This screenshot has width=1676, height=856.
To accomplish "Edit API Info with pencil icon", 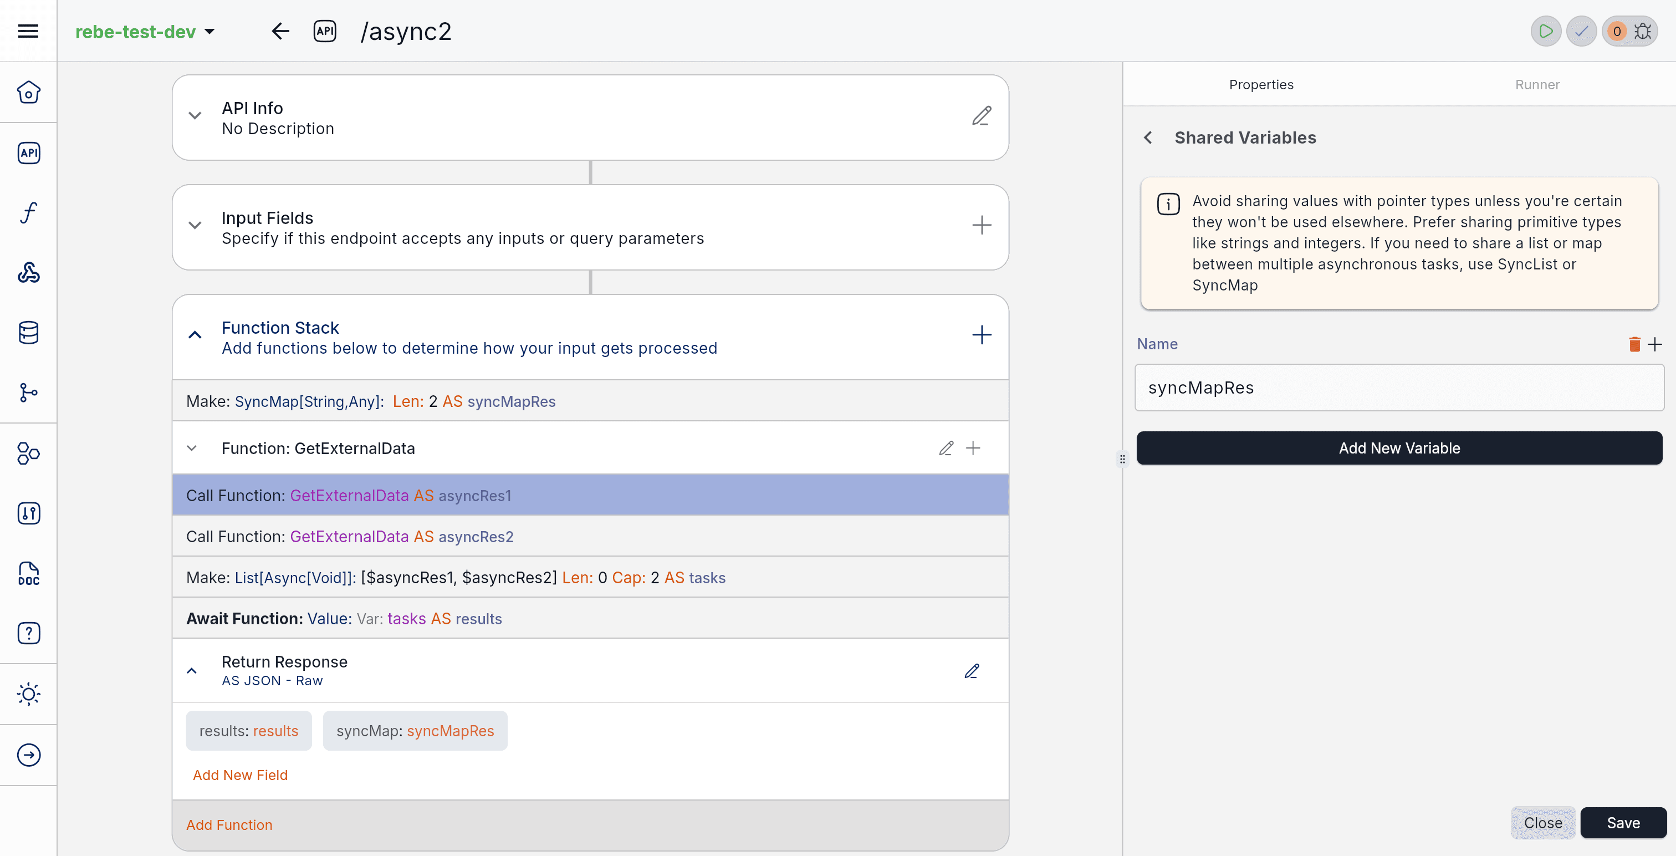I will coord(982,116).
